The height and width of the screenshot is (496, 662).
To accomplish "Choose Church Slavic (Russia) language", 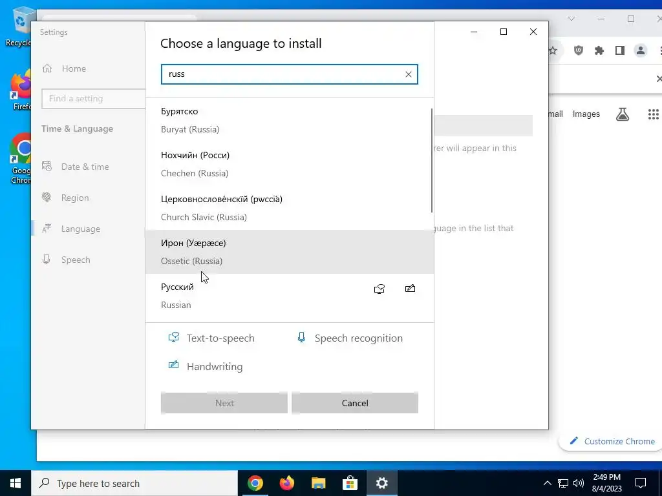I will (289, 208).
